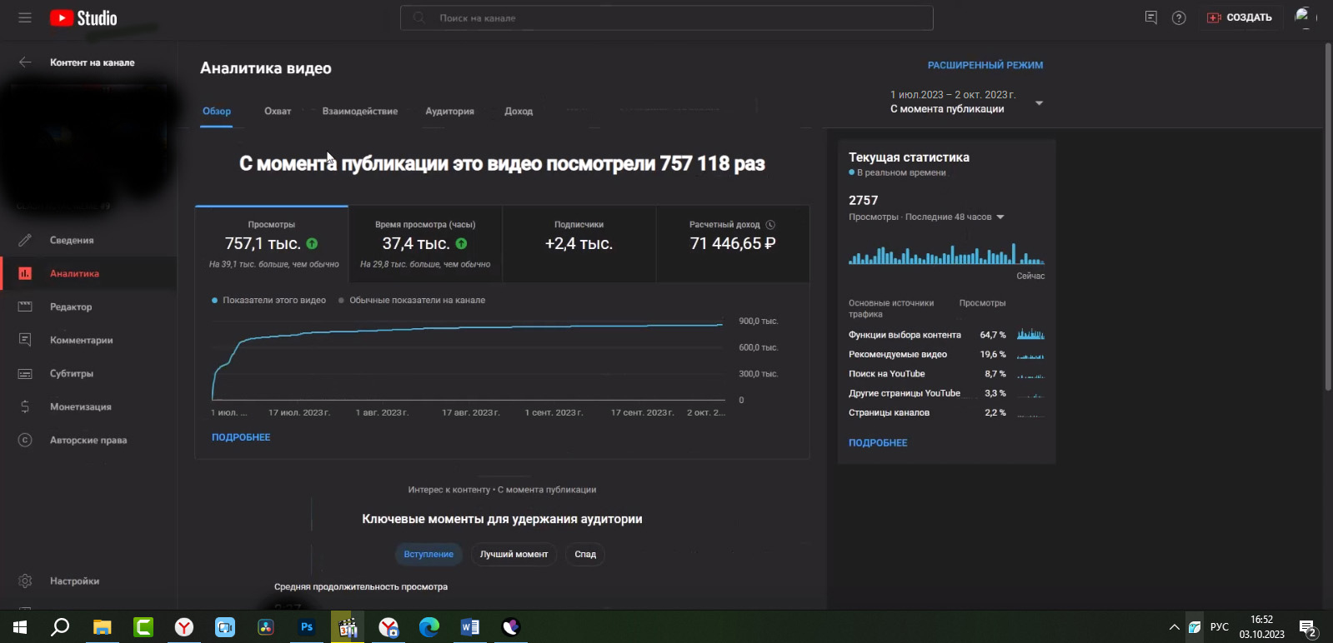Open the help question mark icon
Screen dimensions: 1333x643
(1179, 17)
